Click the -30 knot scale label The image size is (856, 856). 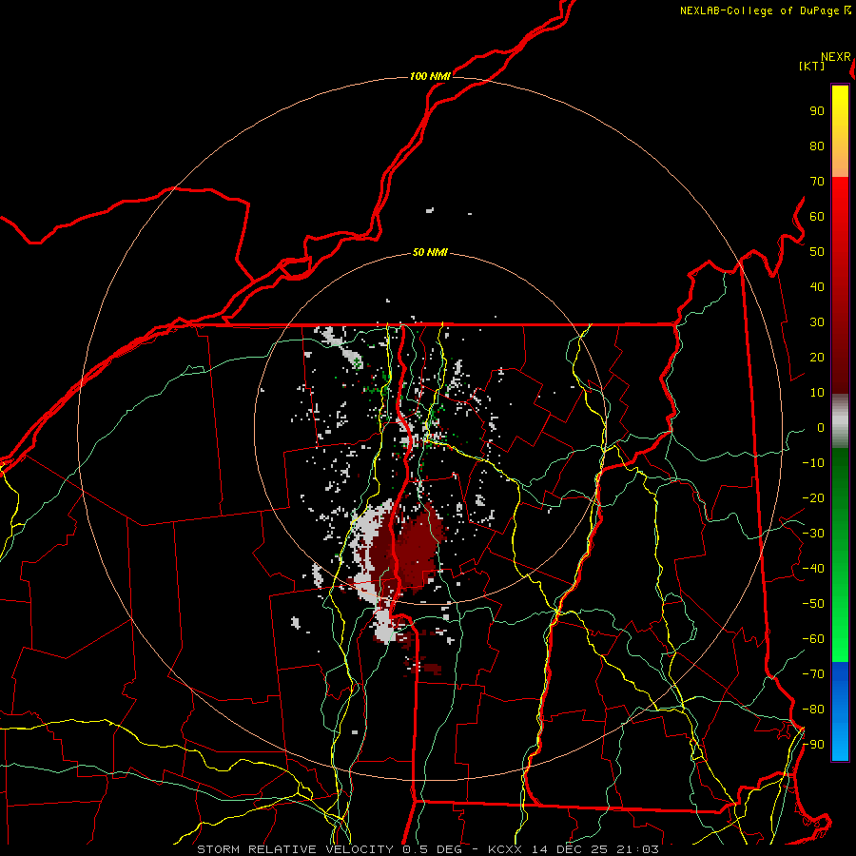tap(813, 534)
